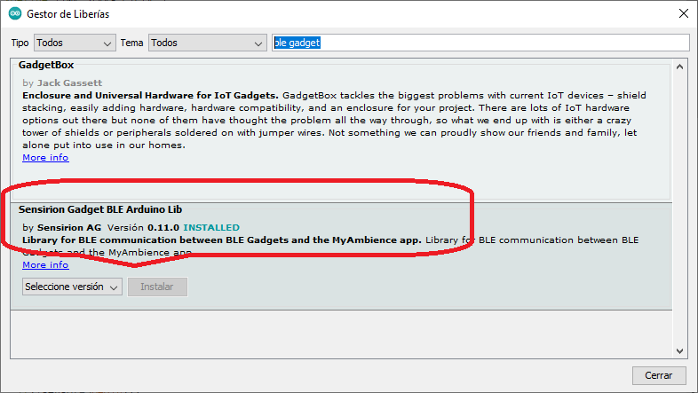Image resolution: width=698 pixels, height=393 pixels.
Task: Click the scrollbar down arrow
Action: pos(679,351)
